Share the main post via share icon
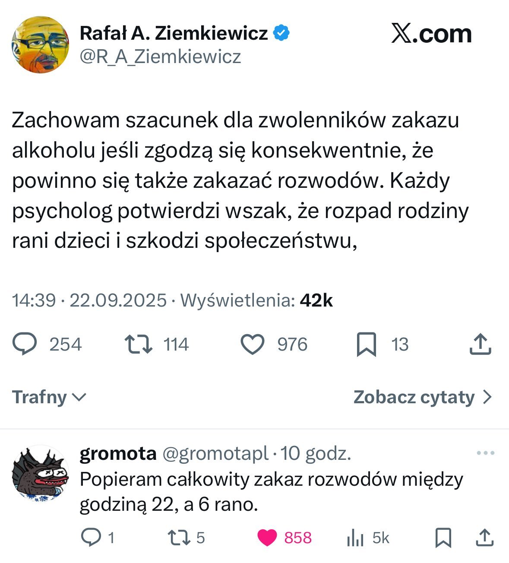Screen dimensions: 509x563 (x=480, y=345)
